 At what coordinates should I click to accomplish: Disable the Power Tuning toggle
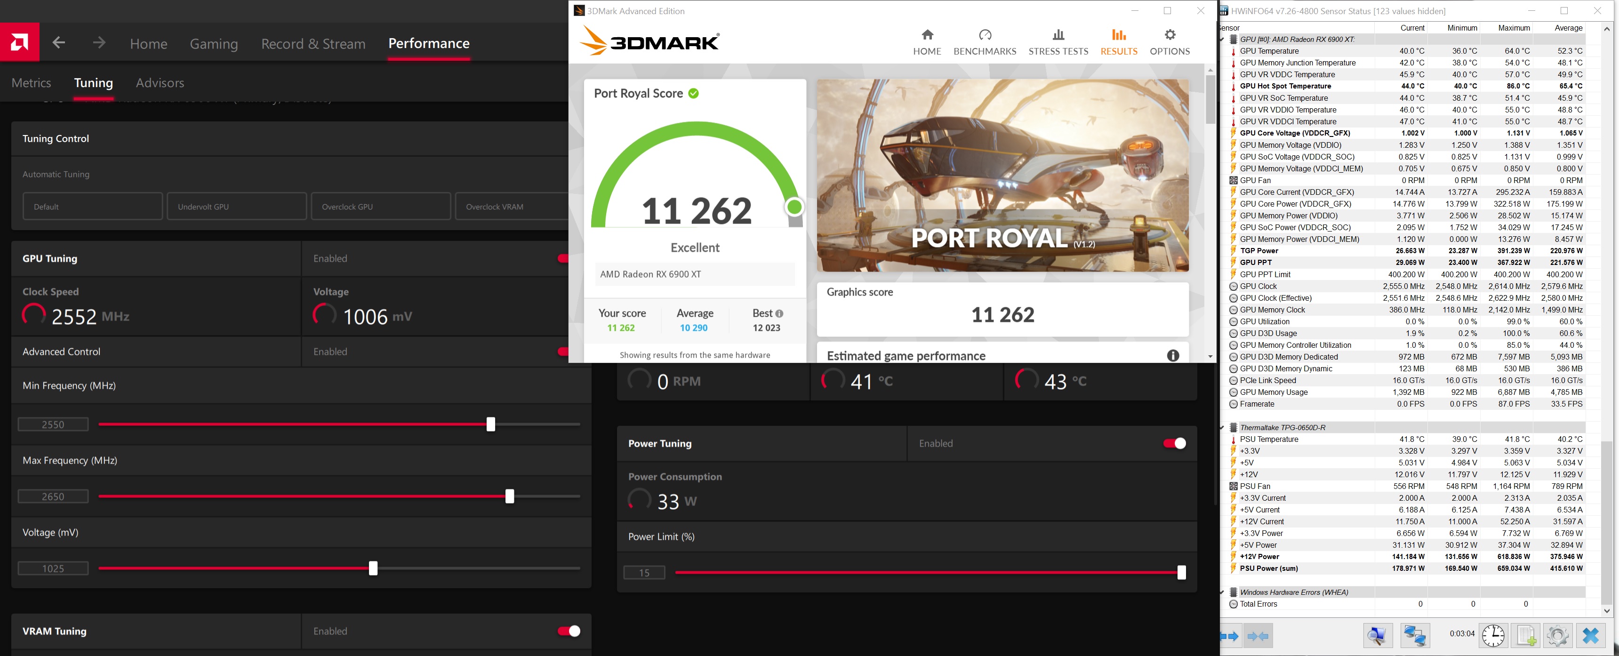1174,444
